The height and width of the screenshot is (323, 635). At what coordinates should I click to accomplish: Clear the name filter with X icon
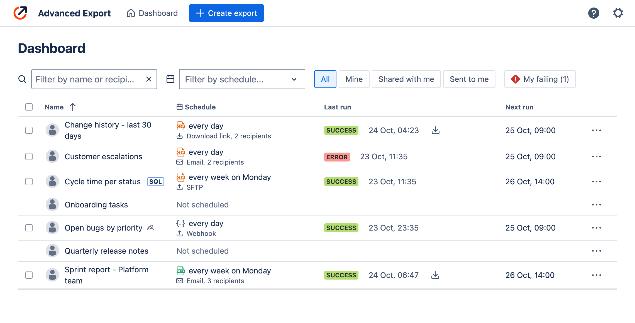click(x=149, y=79)
